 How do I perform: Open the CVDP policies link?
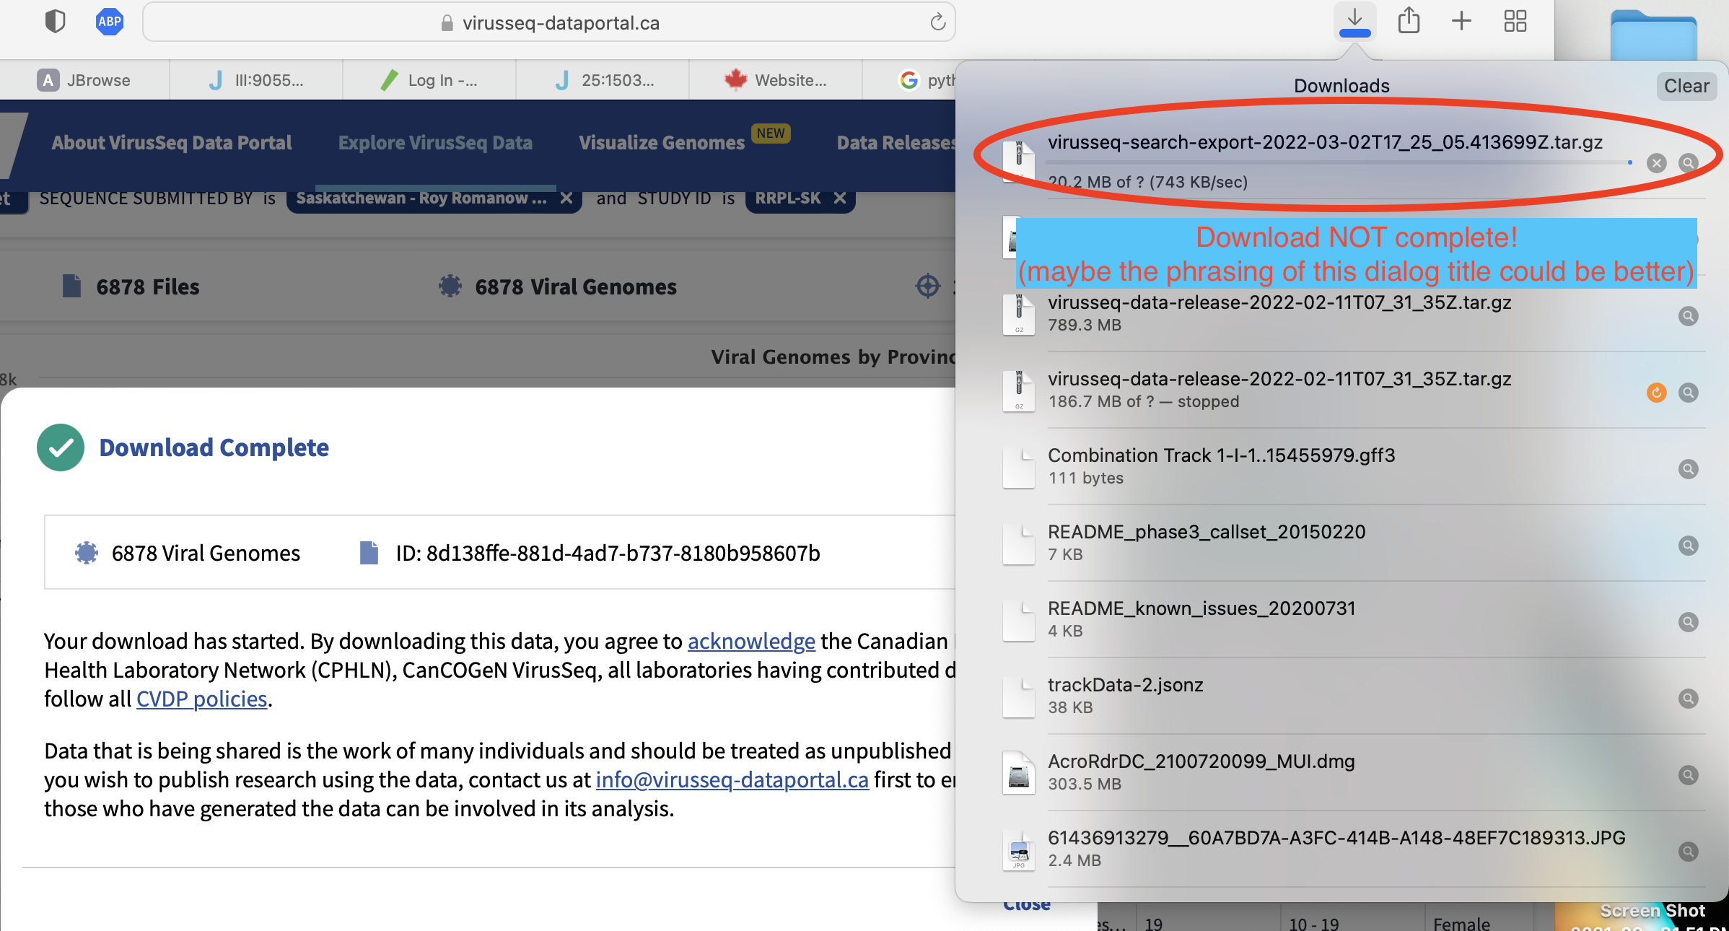pos(201,699)
